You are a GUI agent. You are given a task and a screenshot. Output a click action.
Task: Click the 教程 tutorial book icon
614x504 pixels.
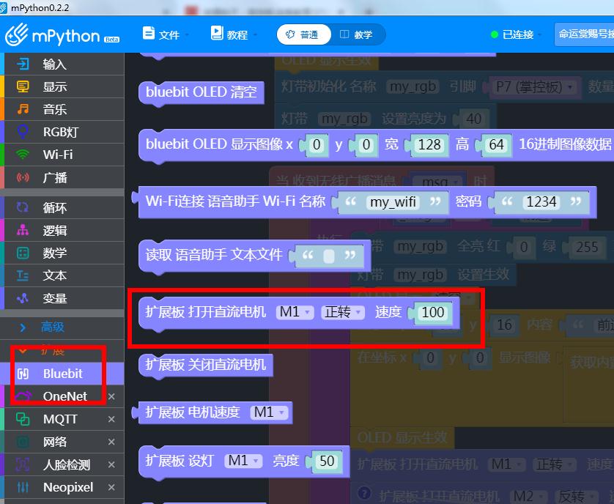tap(217, 33)
